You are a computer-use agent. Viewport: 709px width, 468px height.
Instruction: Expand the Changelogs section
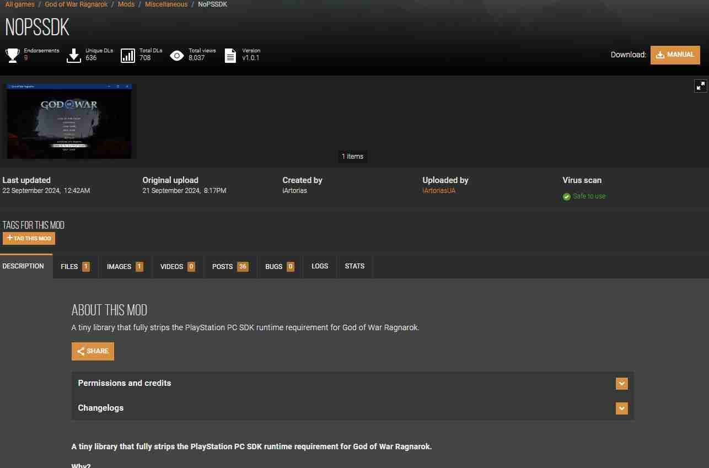[x=353, y=408]
